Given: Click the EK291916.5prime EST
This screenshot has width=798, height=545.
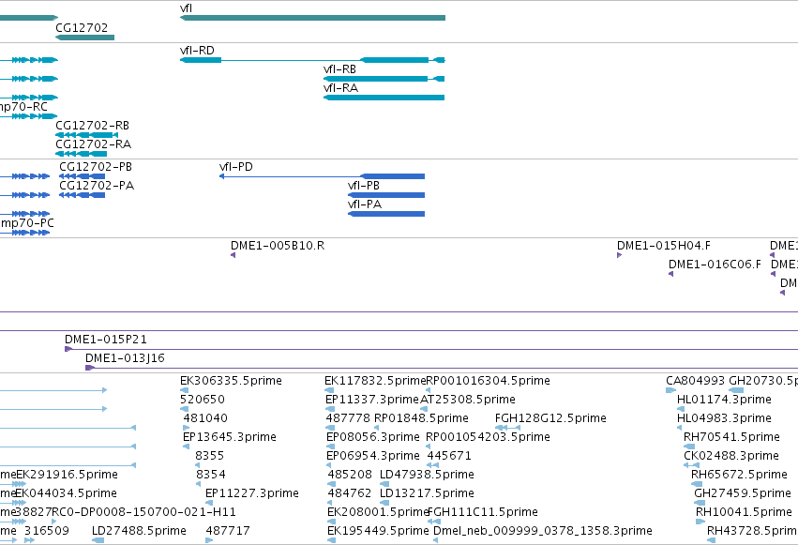Looking at the screenshot, I should [22, 484].
